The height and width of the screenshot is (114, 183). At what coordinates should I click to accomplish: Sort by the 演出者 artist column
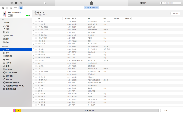coord(79,18)
